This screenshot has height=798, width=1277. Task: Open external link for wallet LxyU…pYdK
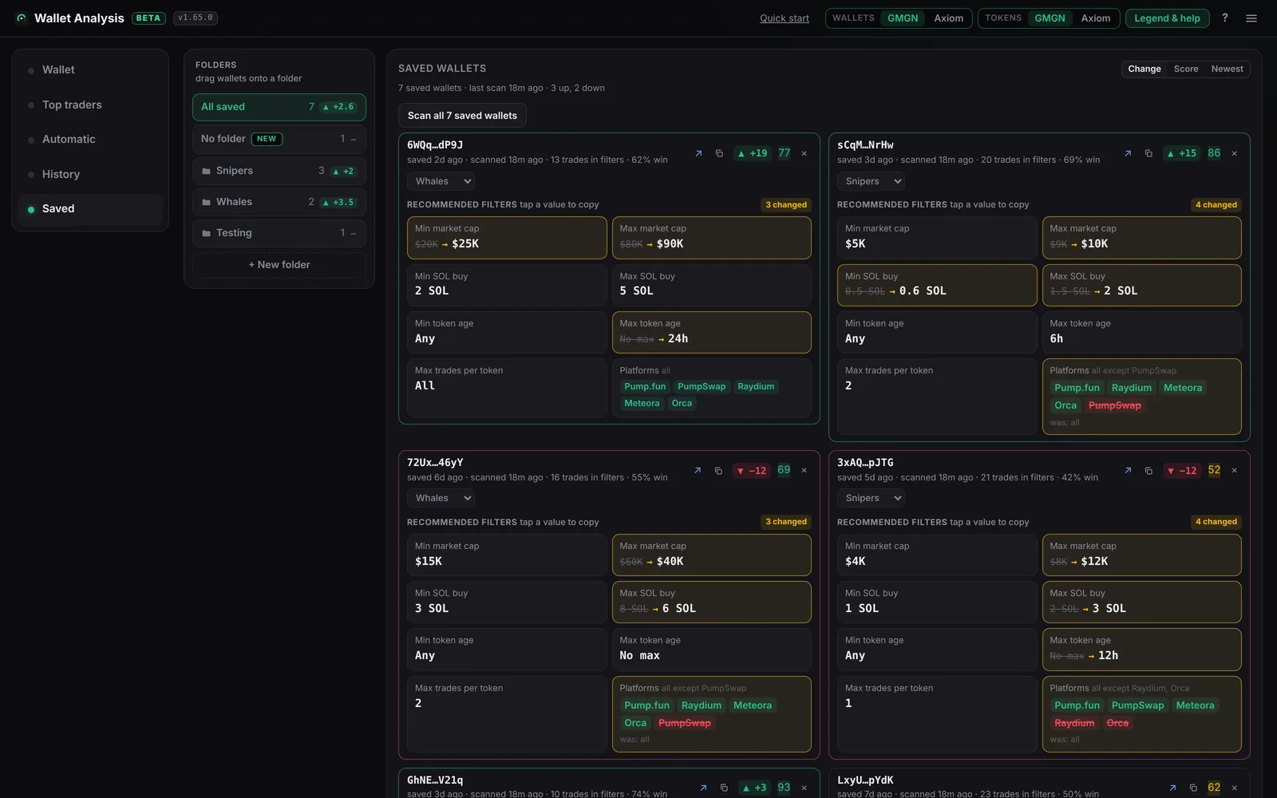click(x=1172, y=788)
